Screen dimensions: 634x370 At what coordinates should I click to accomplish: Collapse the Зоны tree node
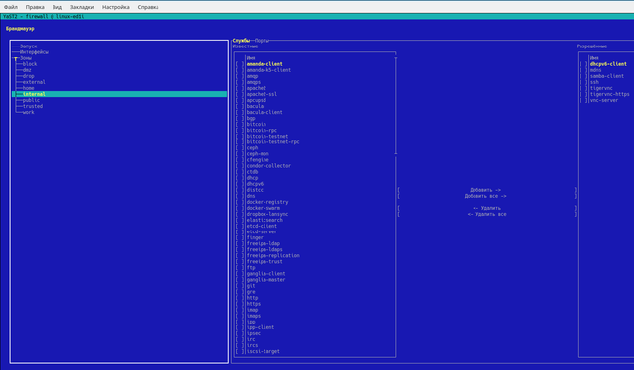[x=16, y=58]
